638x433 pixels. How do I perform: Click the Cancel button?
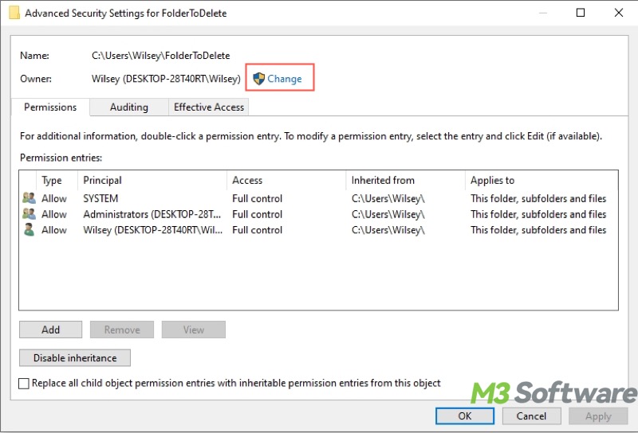(x=531, y=416)
